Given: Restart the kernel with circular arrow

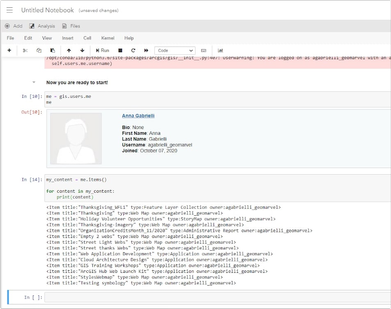Looking at the screenshot, I should pos(133,51).
